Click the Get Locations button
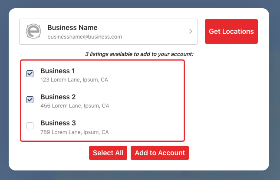The width and height of the screenshot is (280, 180). coord(231,31)
